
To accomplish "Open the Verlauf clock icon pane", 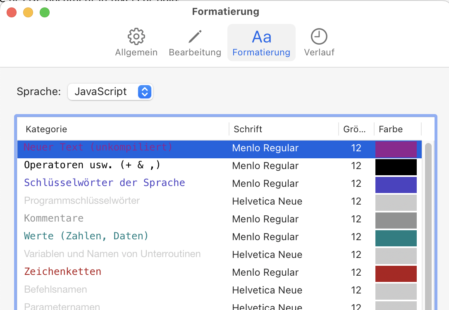I will [319, 43].
